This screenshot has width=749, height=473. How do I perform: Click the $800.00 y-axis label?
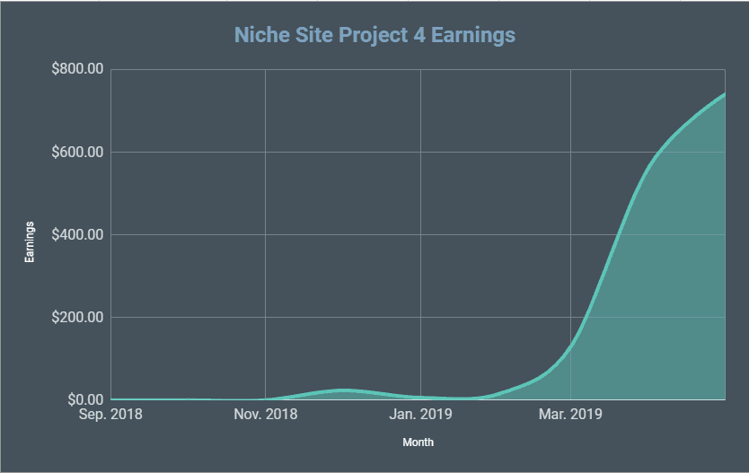[x=77, y=69]
